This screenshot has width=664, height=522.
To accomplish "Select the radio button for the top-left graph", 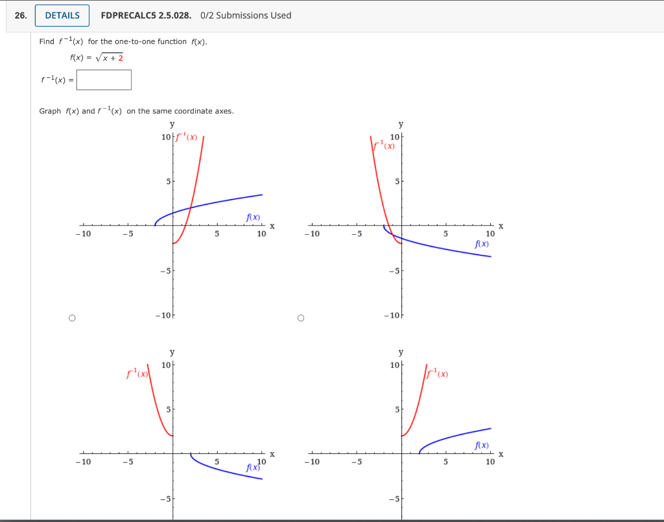I will [72, 317].
